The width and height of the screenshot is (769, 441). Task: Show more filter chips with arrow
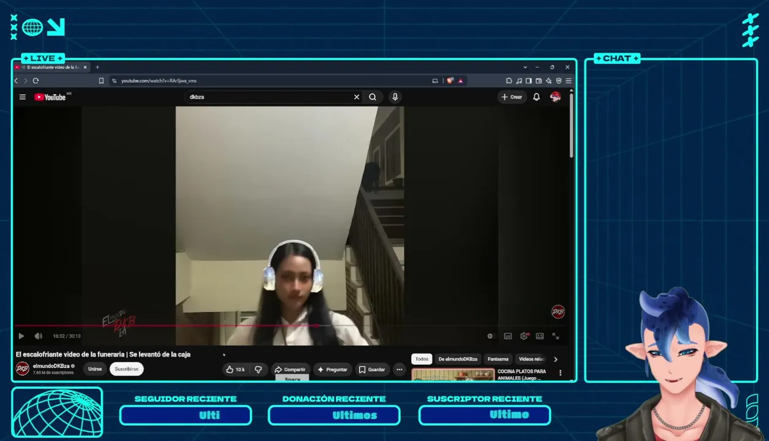[x=556, y=360]
